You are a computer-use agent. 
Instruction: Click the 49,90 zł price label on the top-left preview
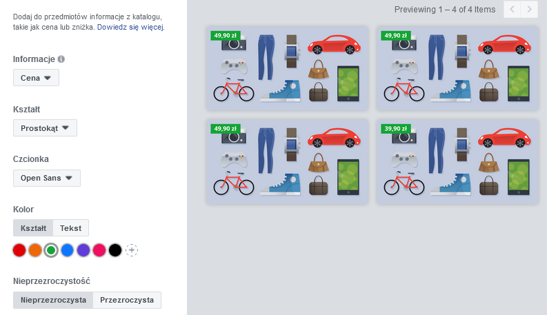[x=226, y=36]
